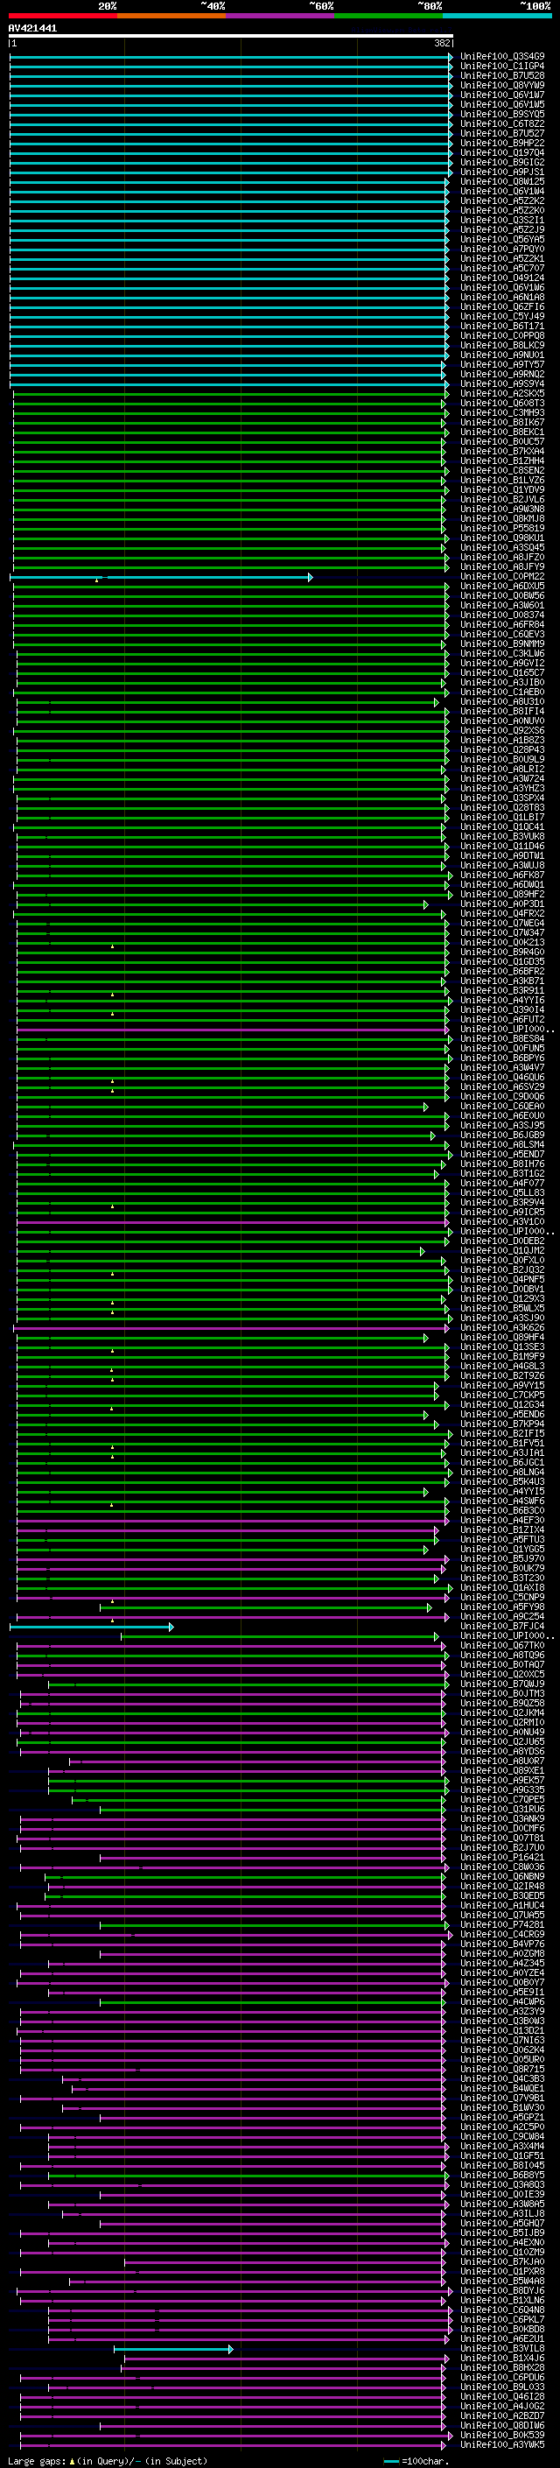Viewport: 560px width, 2468px height.
Task: Select hit label UniRef100_A3X4M4
Action: [x=502, y=2146]
